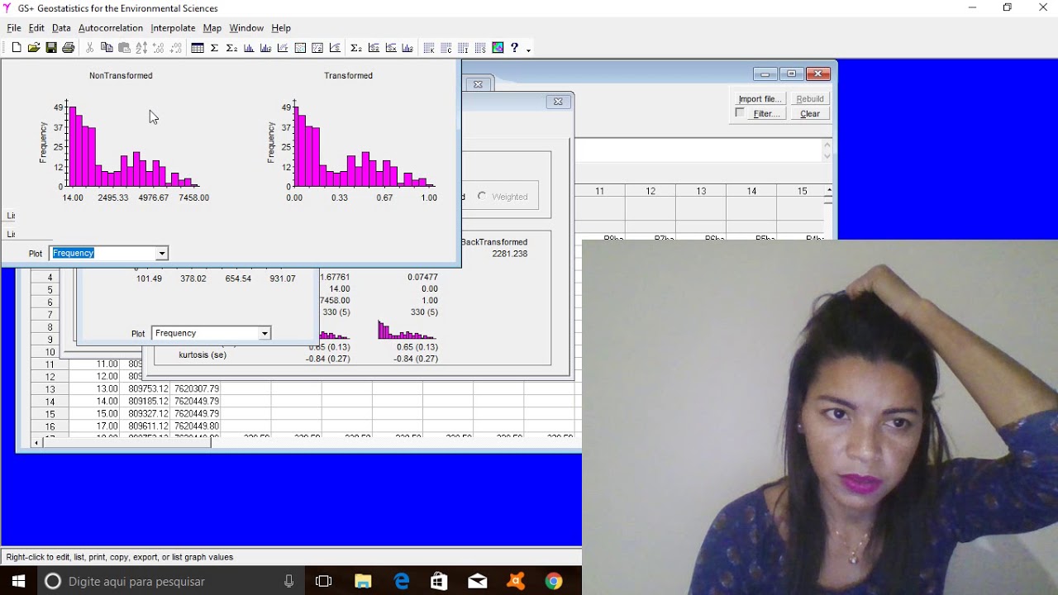The width and height of the screenshot is (1058, 595).
Task: Click the Copy toolbar icon
Action: 107,48
